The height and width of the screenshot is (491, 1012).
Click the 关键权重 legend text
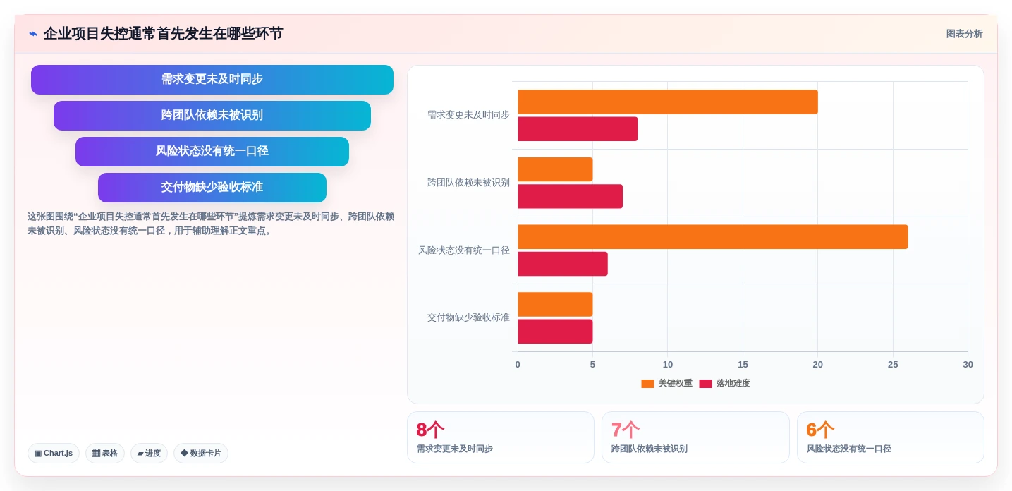click(676, 384)
